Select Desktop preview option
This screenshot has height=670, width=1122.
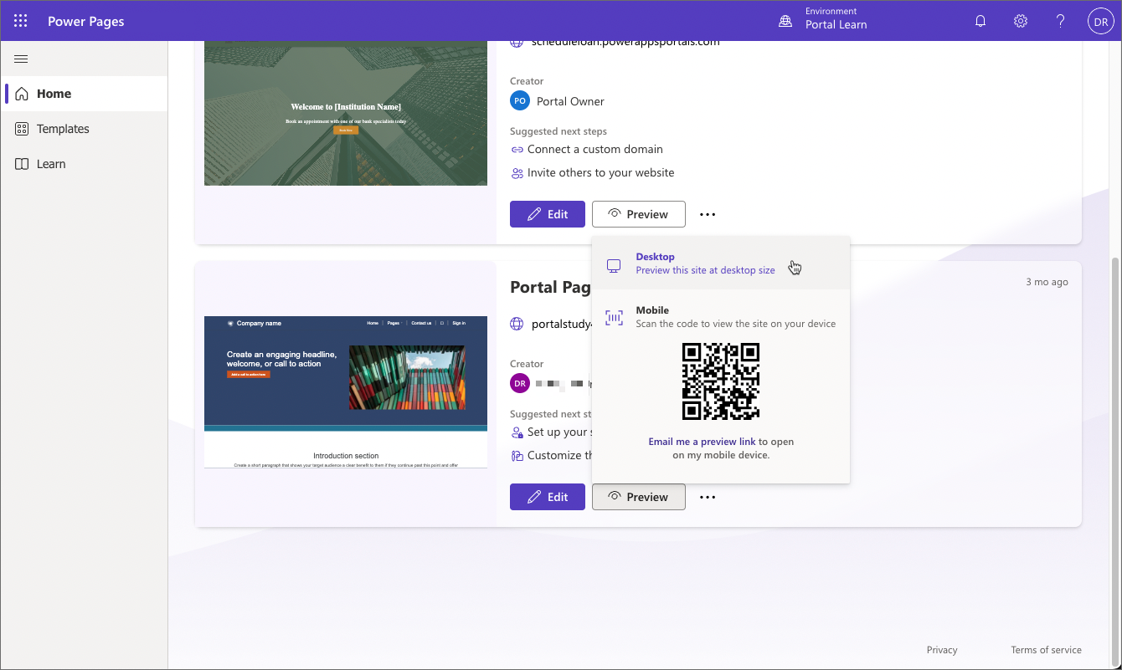tap(704, 263)
